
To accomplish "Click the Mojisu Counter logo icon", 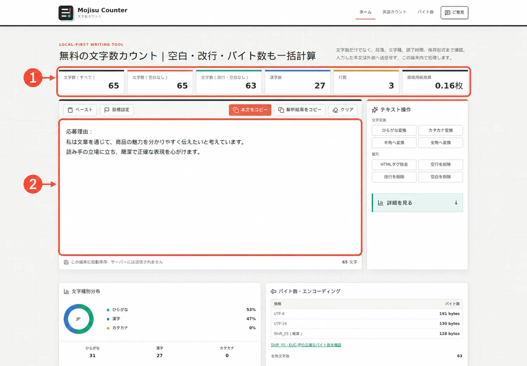I will click(x=66, y=13).
